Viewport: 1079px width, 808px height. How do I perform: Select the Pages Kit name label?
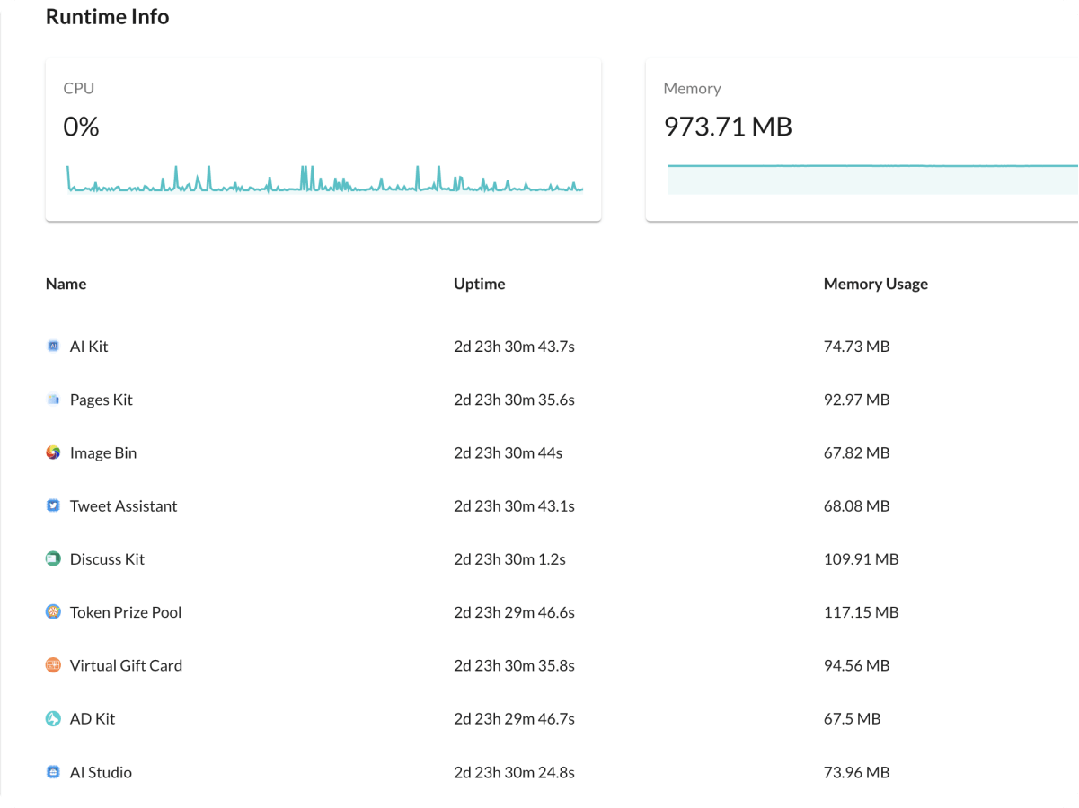pos(102,400)
